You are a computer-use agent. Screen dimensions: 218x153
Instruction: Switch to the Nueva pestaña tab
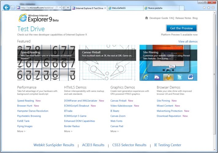[161, 8]
